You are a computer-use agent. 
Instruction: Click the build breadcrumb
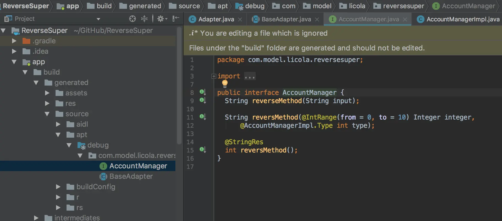100,6
